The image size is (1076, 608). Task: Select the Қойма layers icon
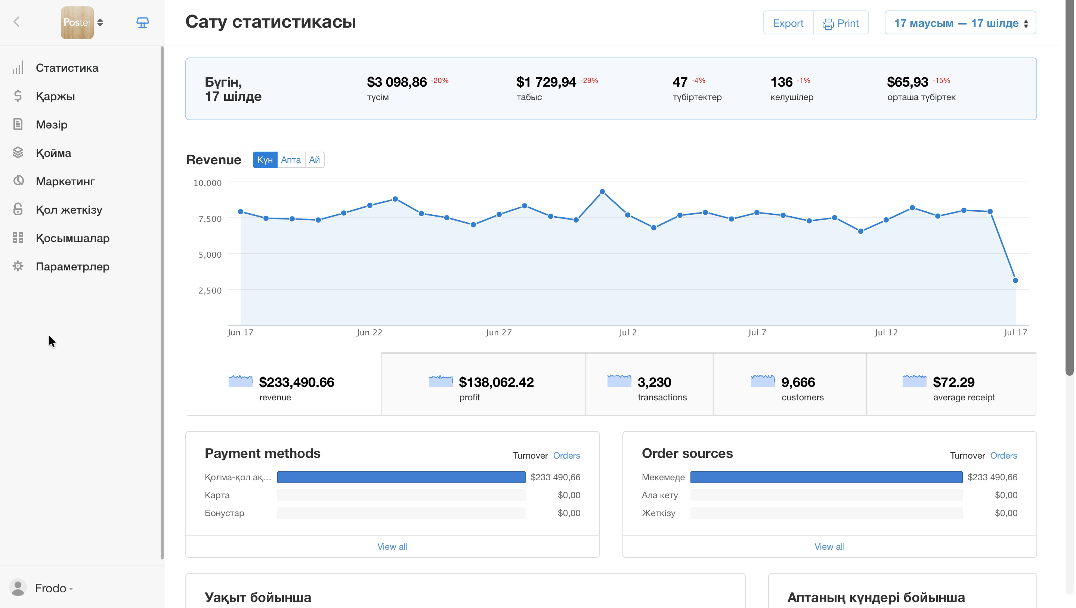[18, 153]
